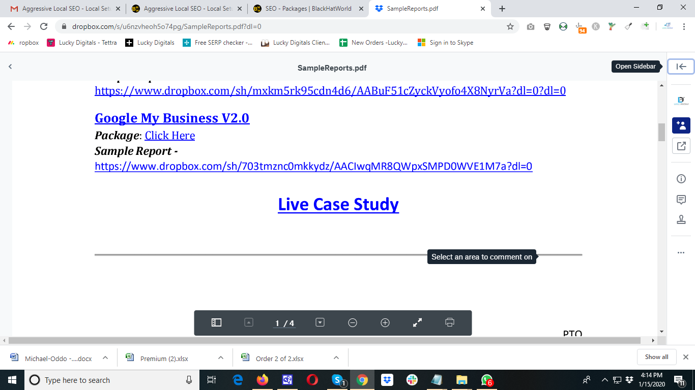Follow the Click Here package link
The image size is (695, 390).
170,136
